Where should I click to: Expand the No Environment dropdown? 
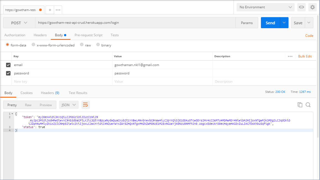tap(266, 7)
